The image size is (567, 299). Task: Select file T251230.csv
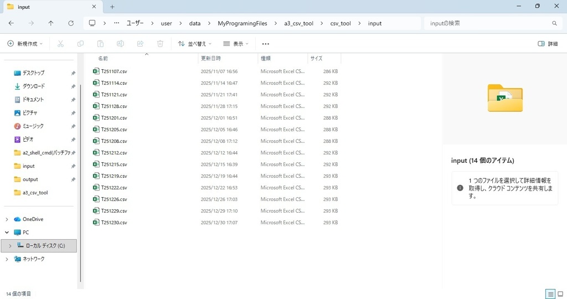coord(114,223)
